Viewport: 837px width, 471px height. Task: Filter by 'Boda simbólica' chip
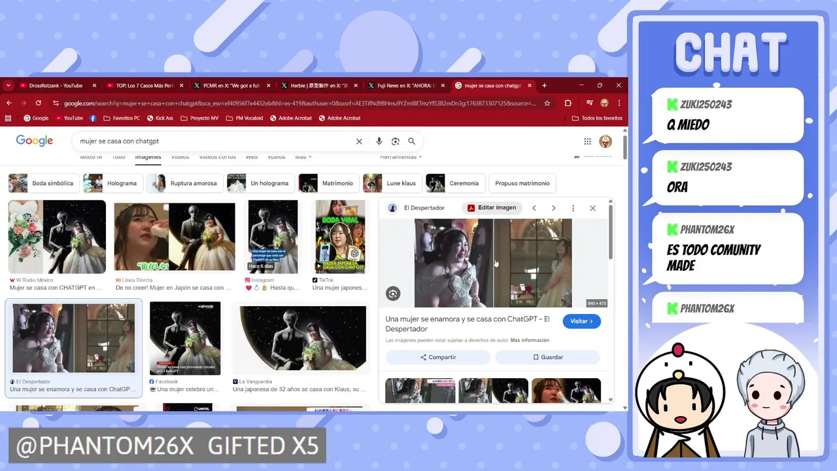click(x=44, y=183)
